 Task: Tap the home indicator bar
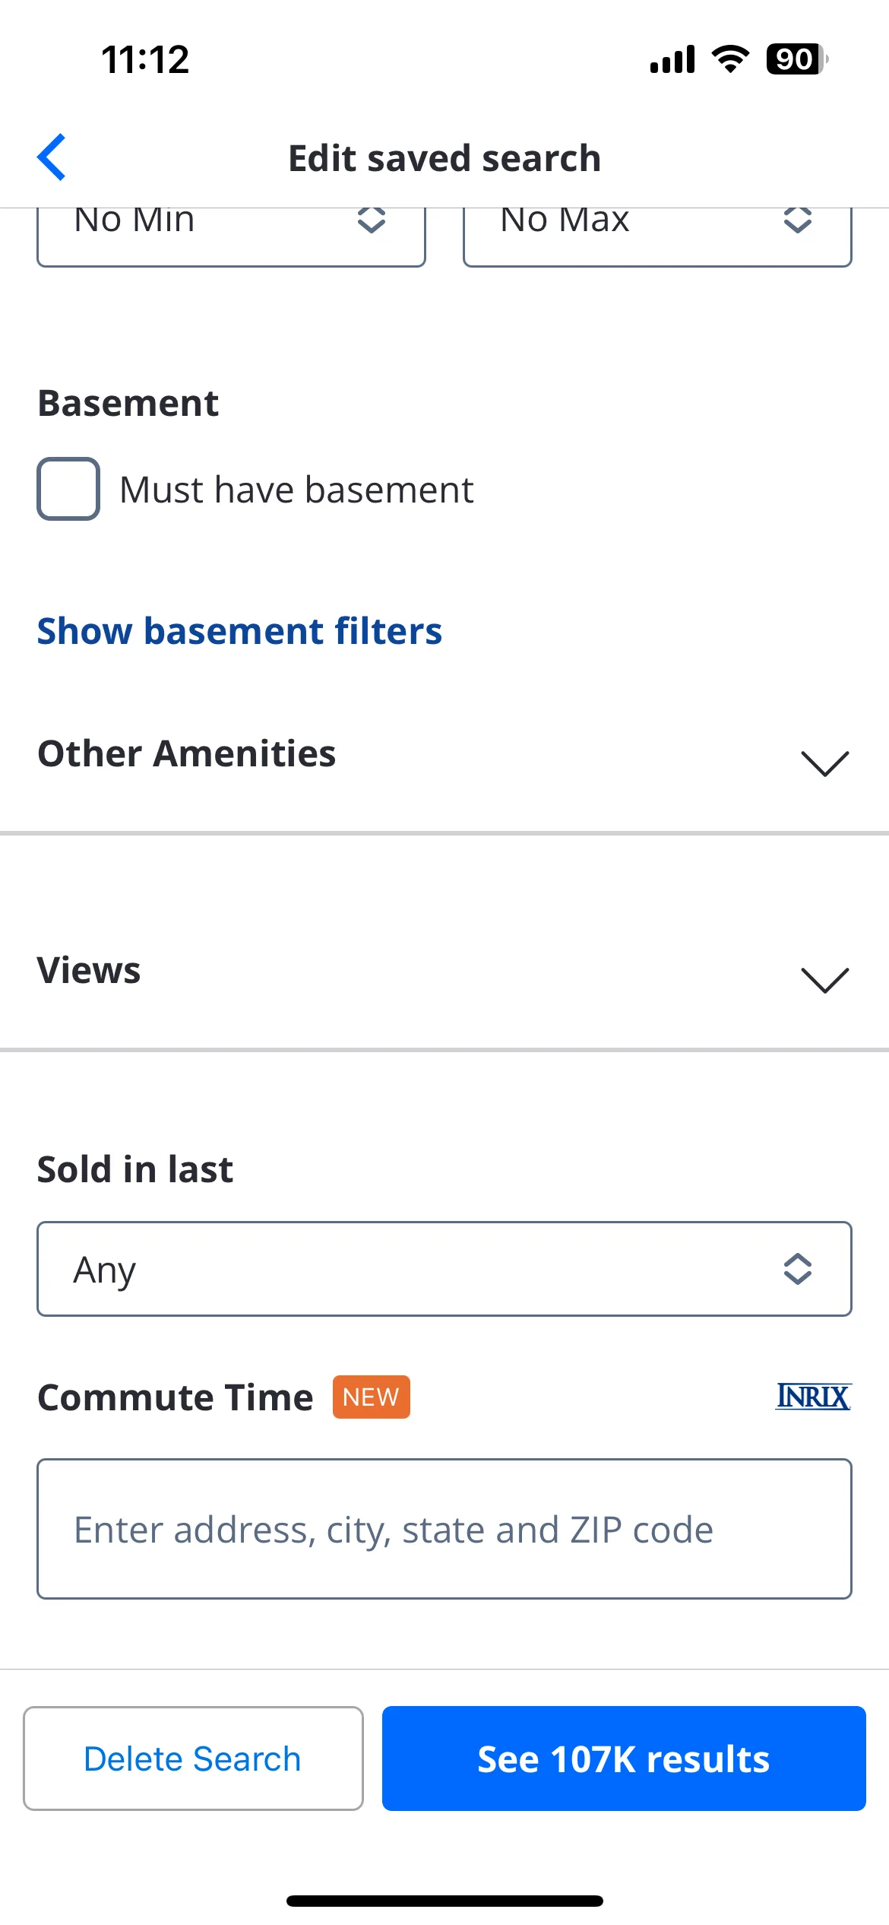pyautogui.click(x=444, y=1901)
